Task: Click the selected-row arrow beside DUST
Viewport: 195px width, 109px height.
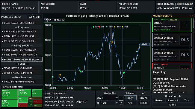Action: 2,60
